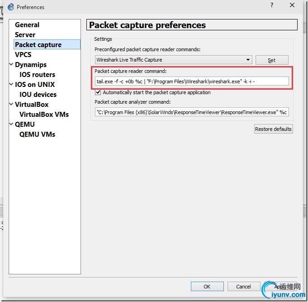Click the GNS3 Preferences window icon
This screenshot has width=308, height=302.
pyautogui.click(x=10, y=7)
